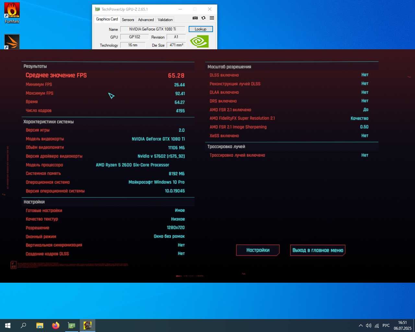
Task: Click the GPU-Z title bar app icon
Action: (x=97, y=9)
